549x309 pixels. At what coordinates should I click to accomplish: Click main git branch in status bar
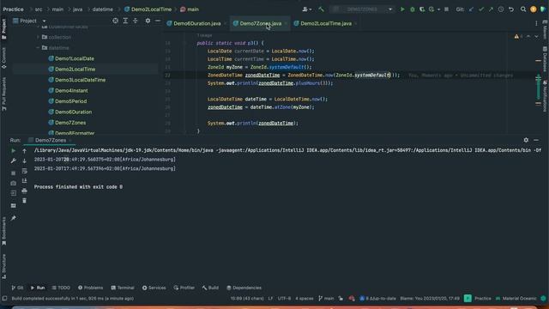click(x=326, y=299)
